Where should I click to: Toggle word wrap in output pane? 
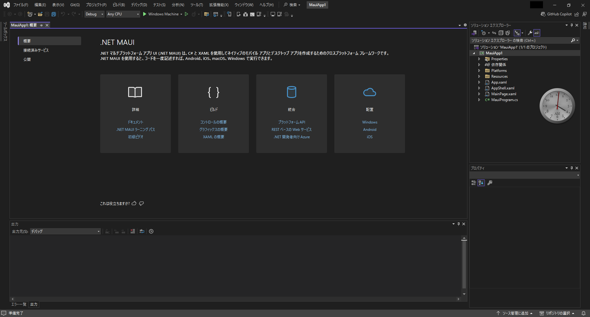coord(142,231)
